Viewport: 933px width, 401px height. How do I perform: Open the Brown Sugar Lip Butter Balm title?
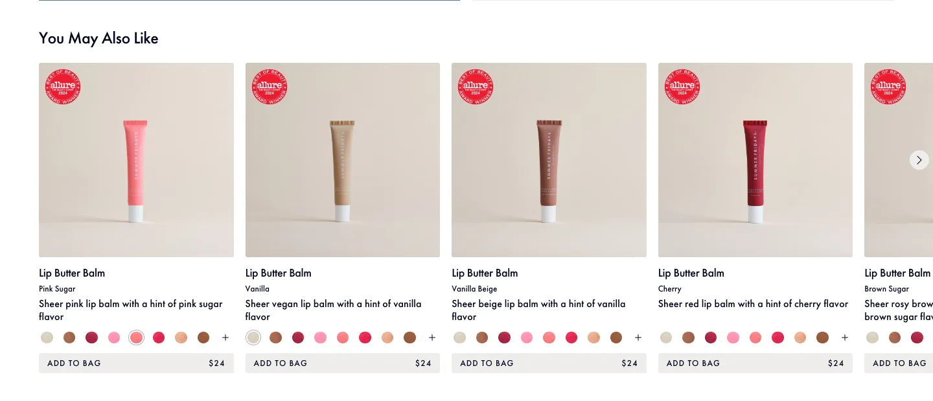(897, 273)
